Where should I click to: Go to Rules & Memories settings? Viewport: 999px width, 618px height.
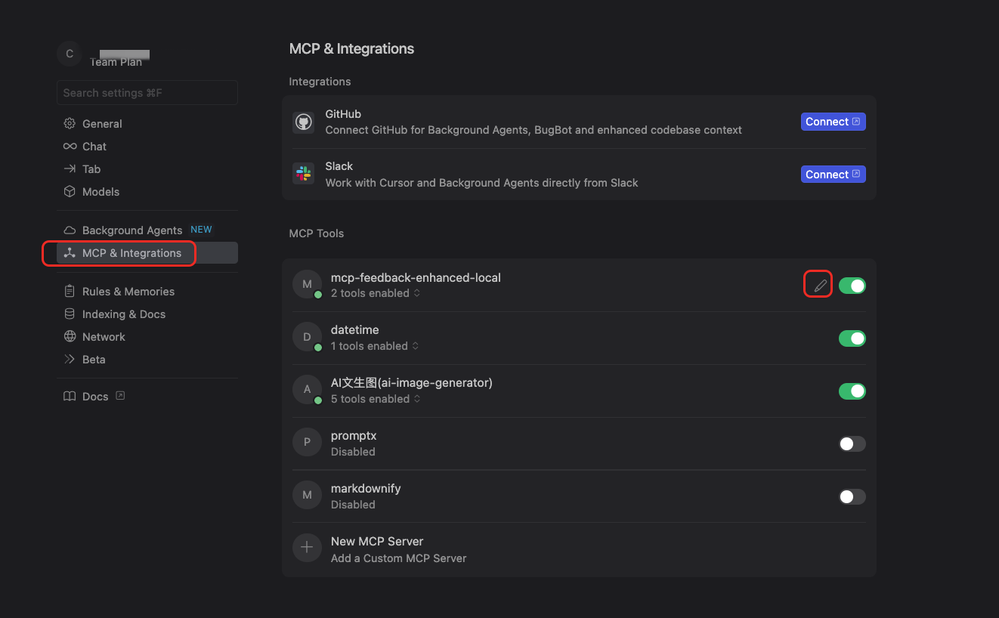click(128, 292)
